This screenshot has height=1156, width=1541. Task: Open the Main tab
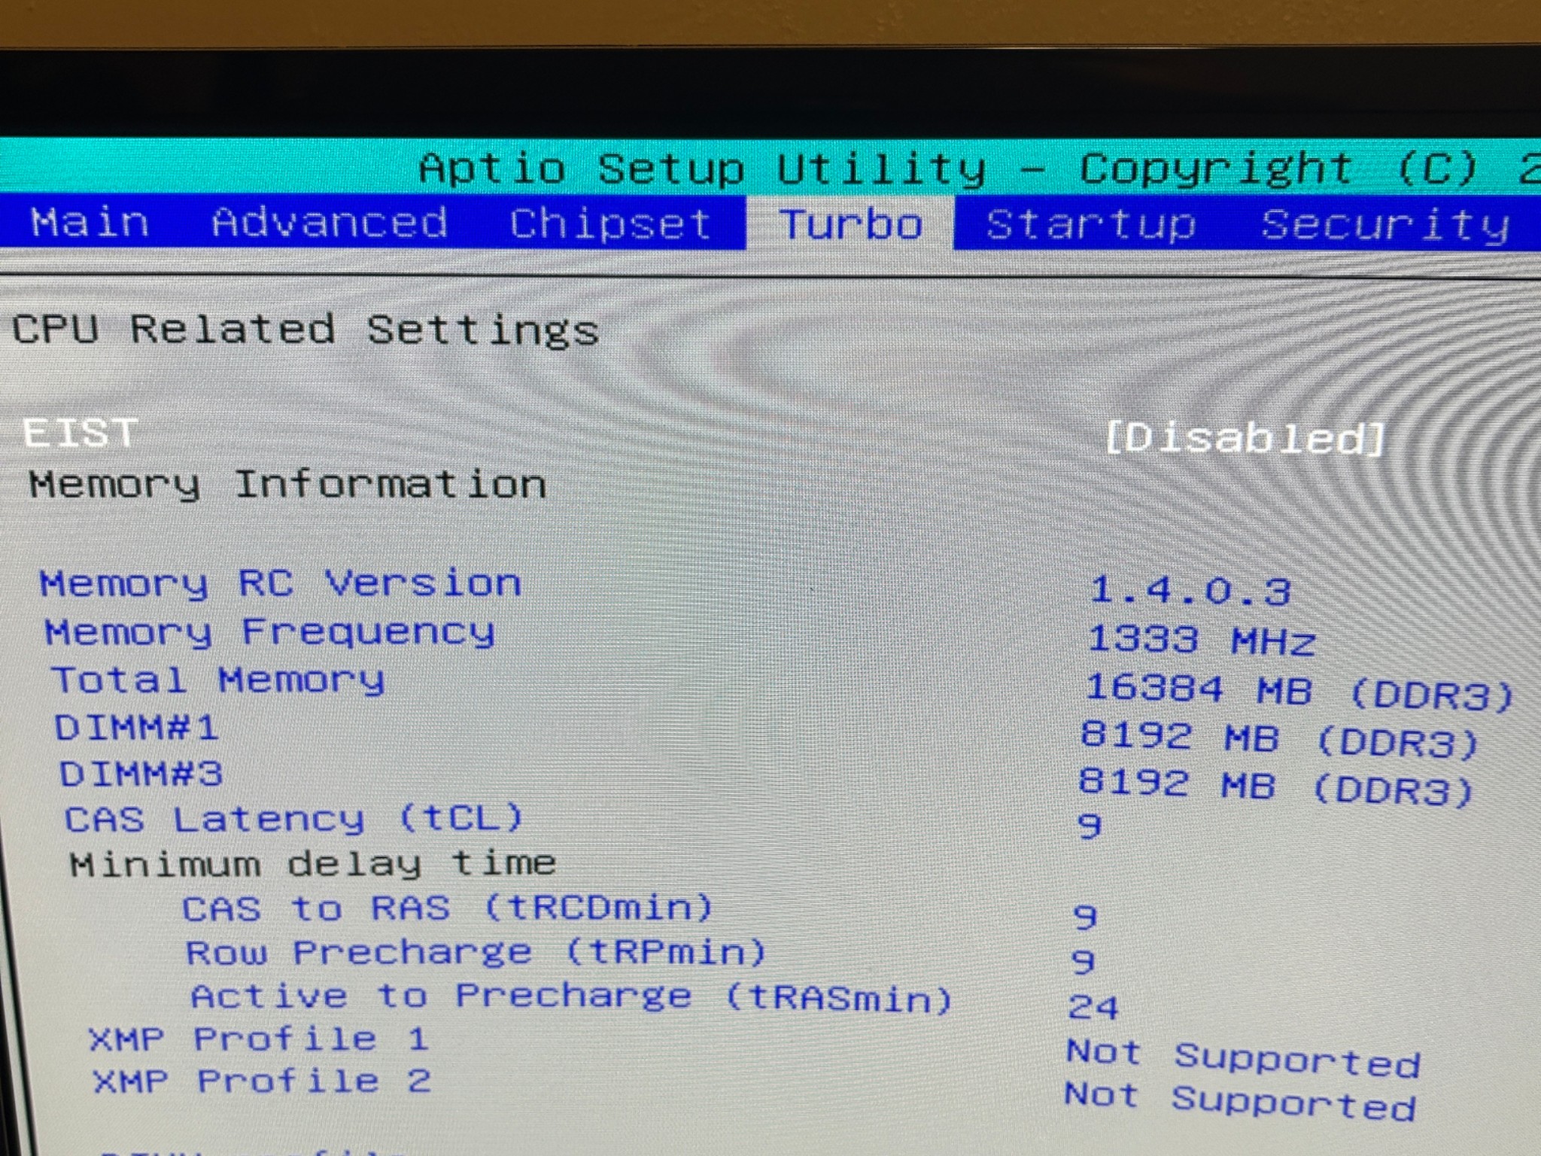[x=90, y=223]
